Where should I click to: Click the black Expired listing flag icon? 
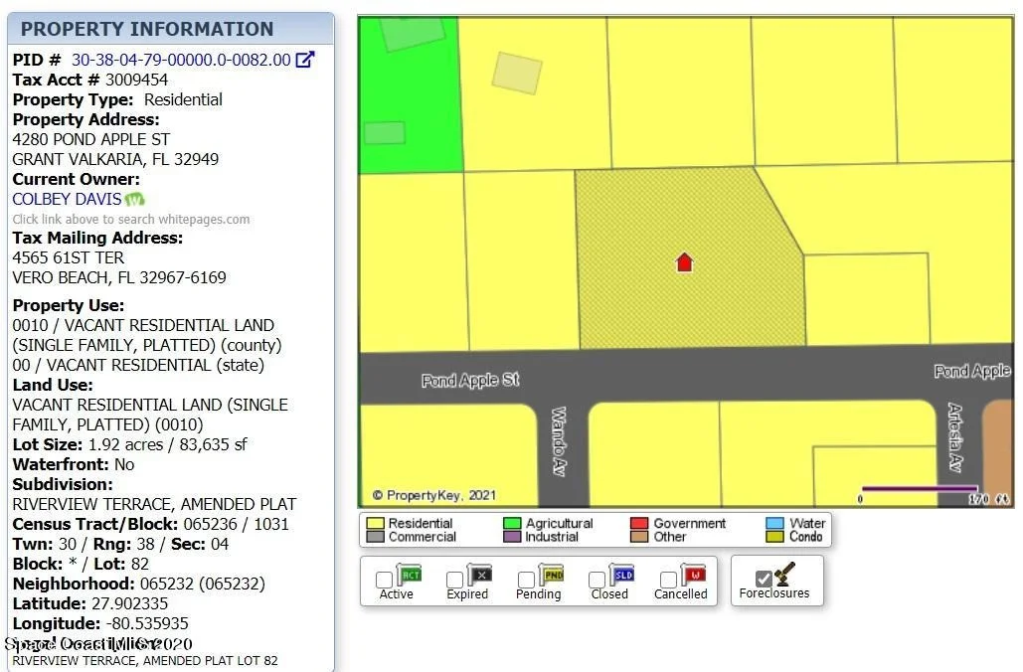point(479,575)
